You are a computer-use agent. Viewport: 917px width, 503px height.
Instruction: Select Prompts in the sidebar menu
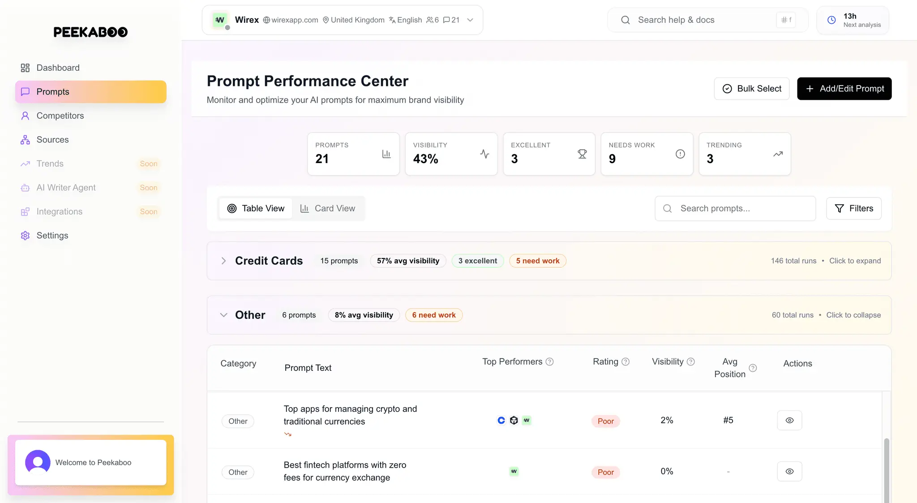[90, 92]
